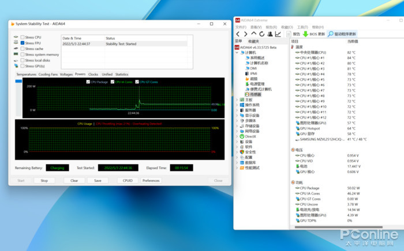Select 电源管理 in the tree
The width and height of the screenshot is (404, 251).
[255, 84]
